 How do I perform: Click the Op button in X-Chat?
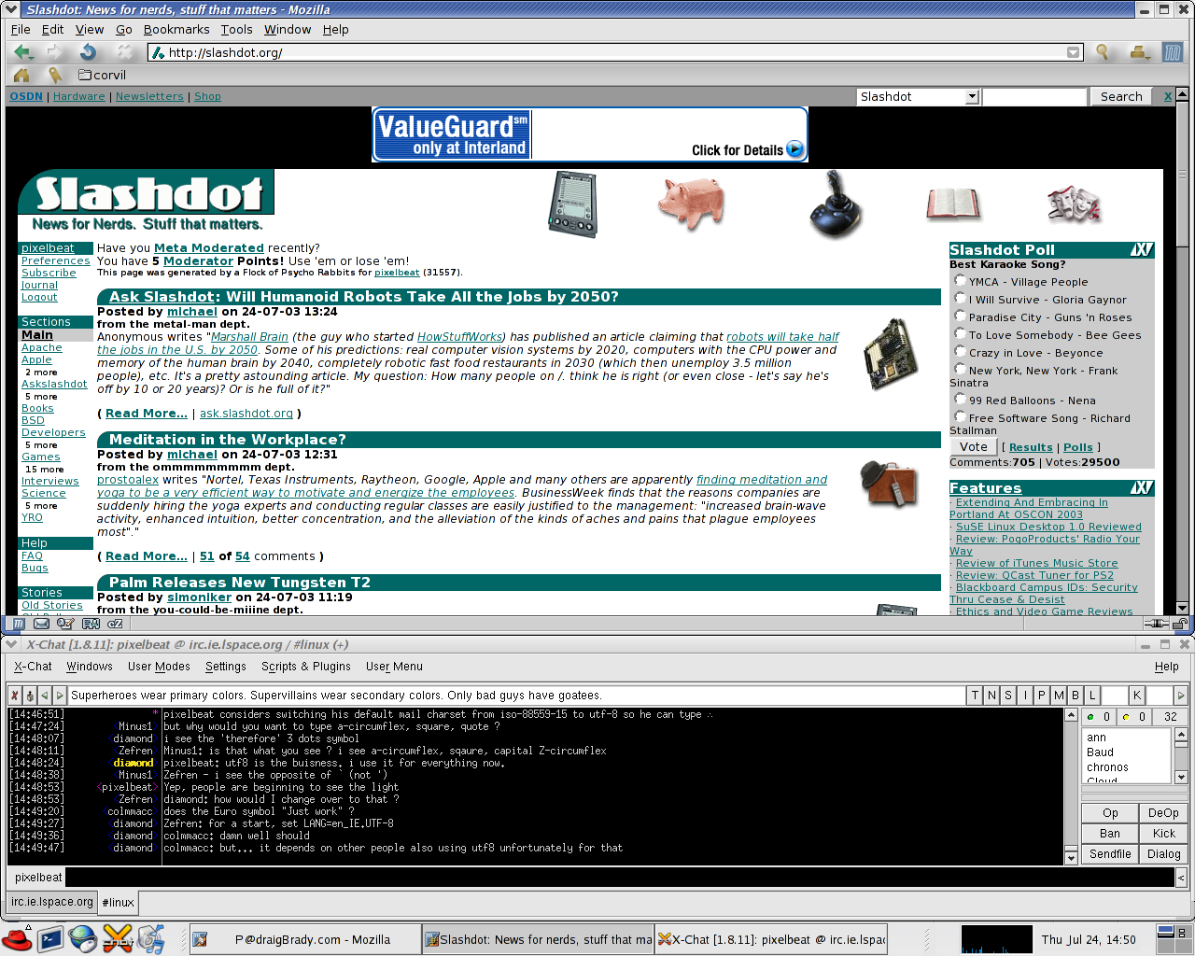[1110, 812]
